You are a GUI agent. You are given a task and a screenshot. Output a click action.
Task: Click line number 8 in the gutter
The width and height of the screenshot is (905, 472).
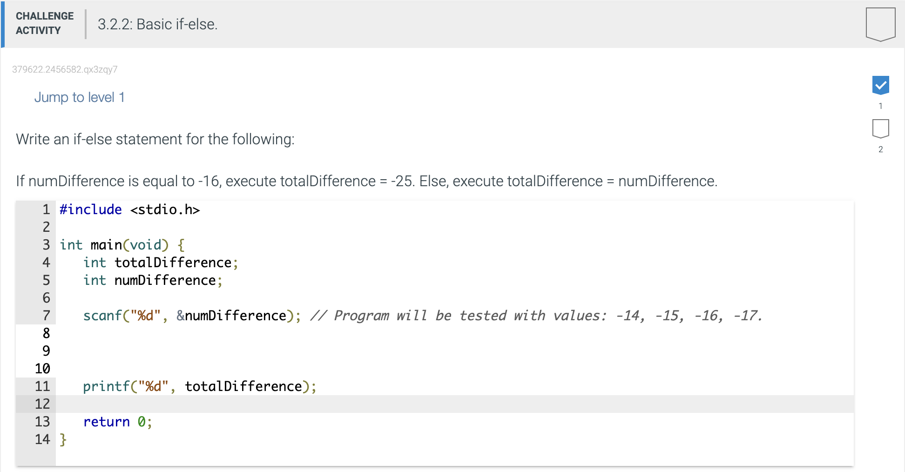[x=46, y=333]
